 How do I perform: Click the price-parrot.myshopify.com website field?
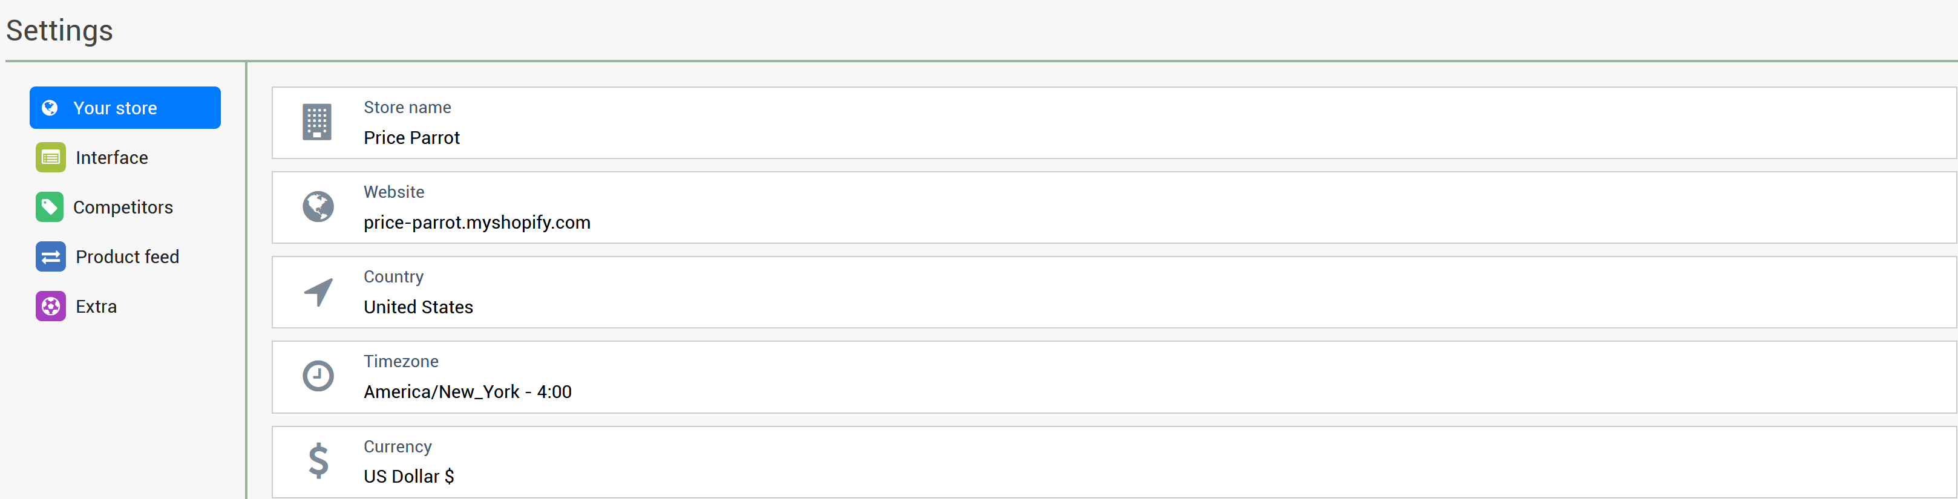click(x=1115, y=207)
